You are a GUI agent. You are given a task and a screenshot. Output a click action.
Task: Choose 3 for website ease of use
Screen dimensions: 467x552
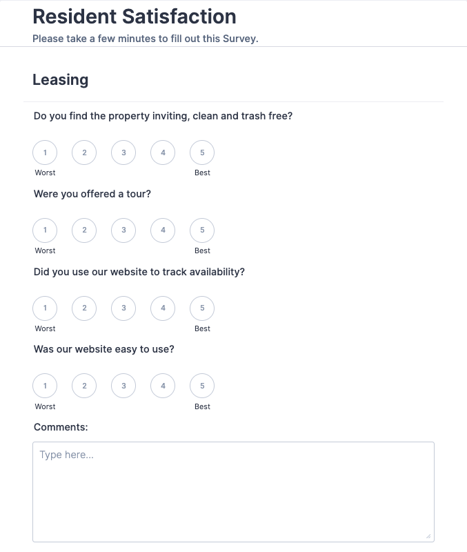pyautogui.click(x=123, y=386)
